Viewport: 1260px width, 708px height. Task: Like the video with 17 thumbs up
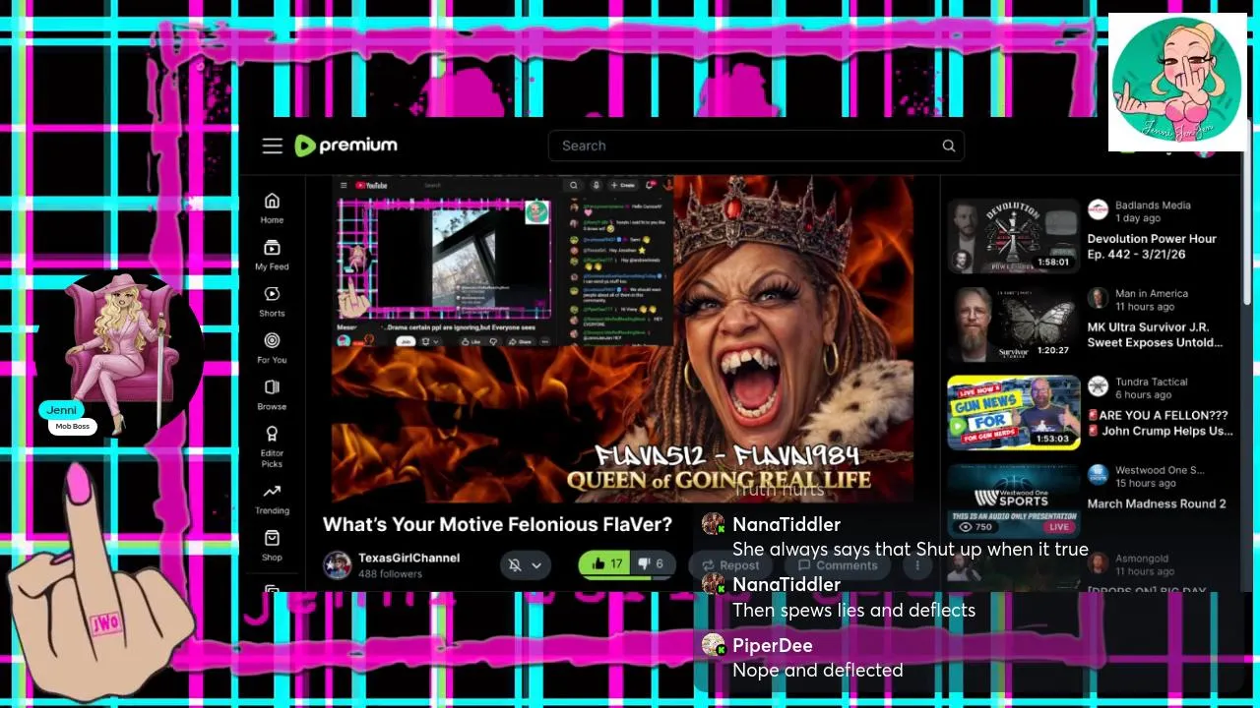[x=606, y=563]
